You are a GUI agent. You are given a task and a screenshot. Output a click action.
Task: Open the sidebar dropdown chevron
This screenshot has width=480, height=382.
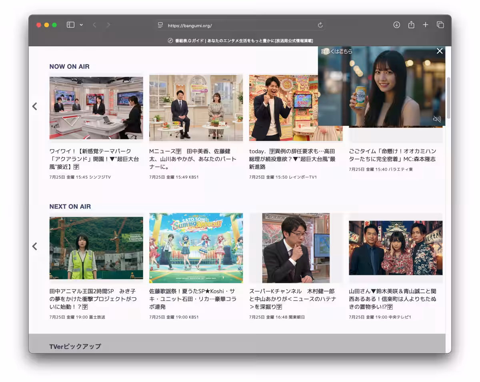(x=81, y=25)
